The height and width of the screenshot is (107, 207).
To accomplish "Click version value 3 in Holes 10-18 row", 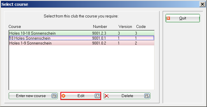I will pyautogui.click(x=119, y=33).
